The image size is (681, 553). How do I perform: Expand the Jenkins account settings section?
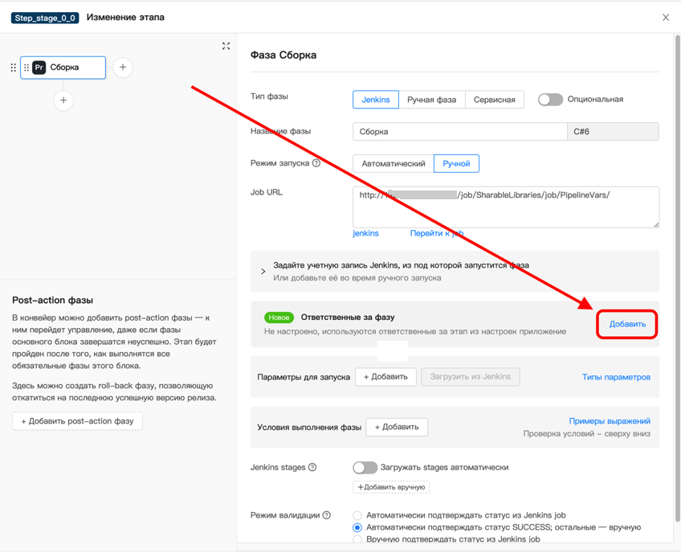click(263, 271)
